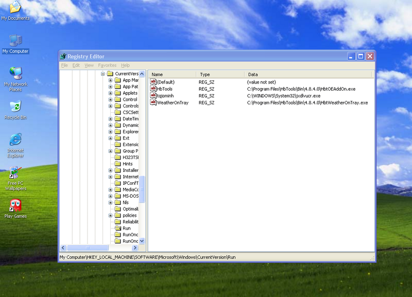Select the WeatherOnTray value name

[x=173, y=102]
